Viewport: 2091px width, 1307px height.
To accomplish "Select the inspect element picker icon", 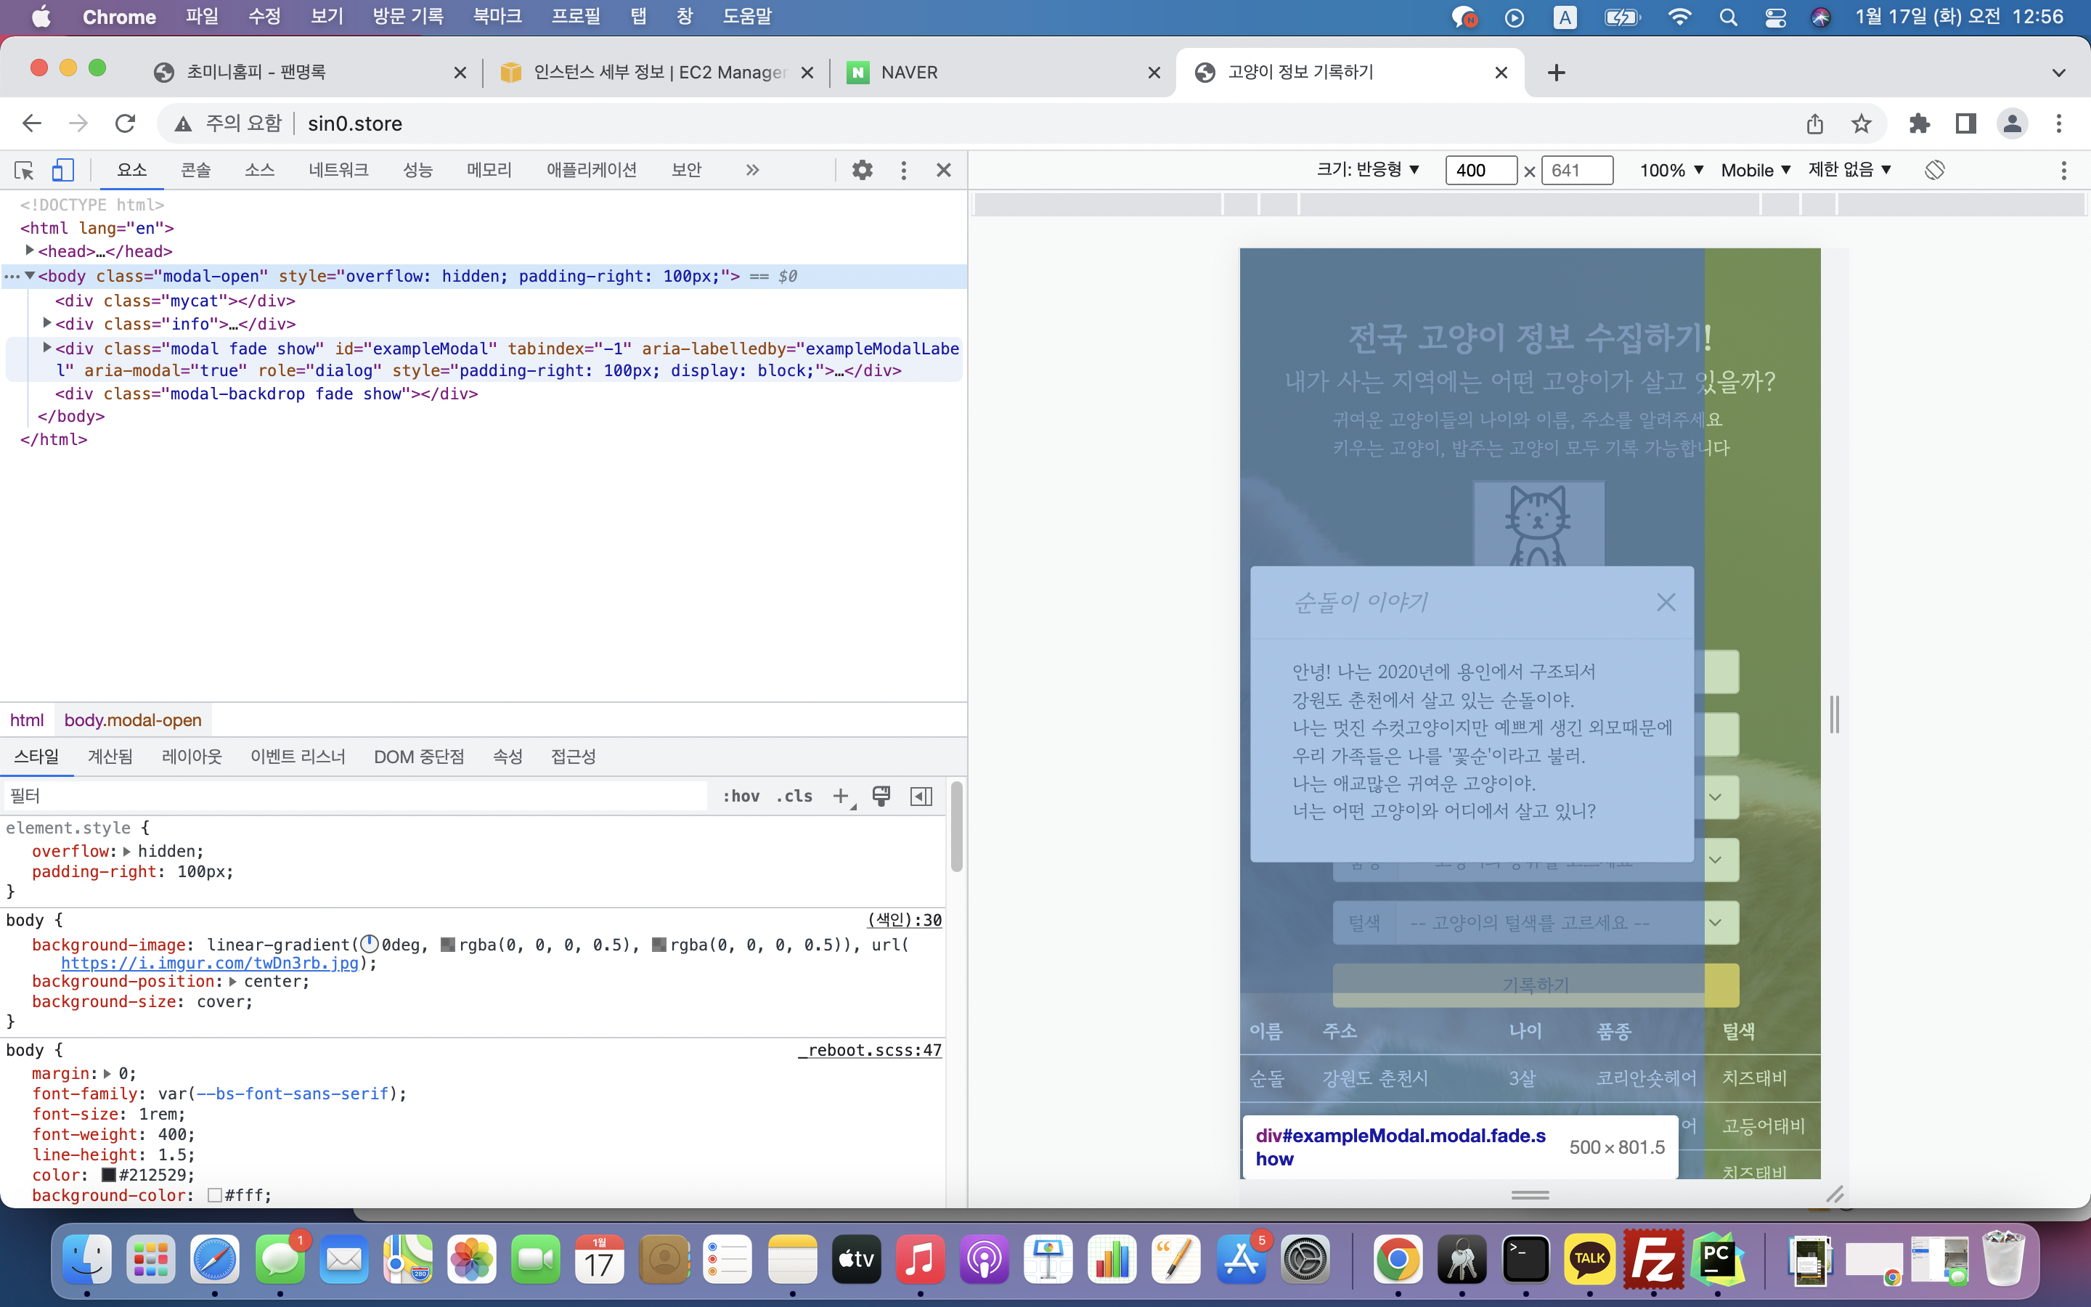I will (x=24, y=171).
